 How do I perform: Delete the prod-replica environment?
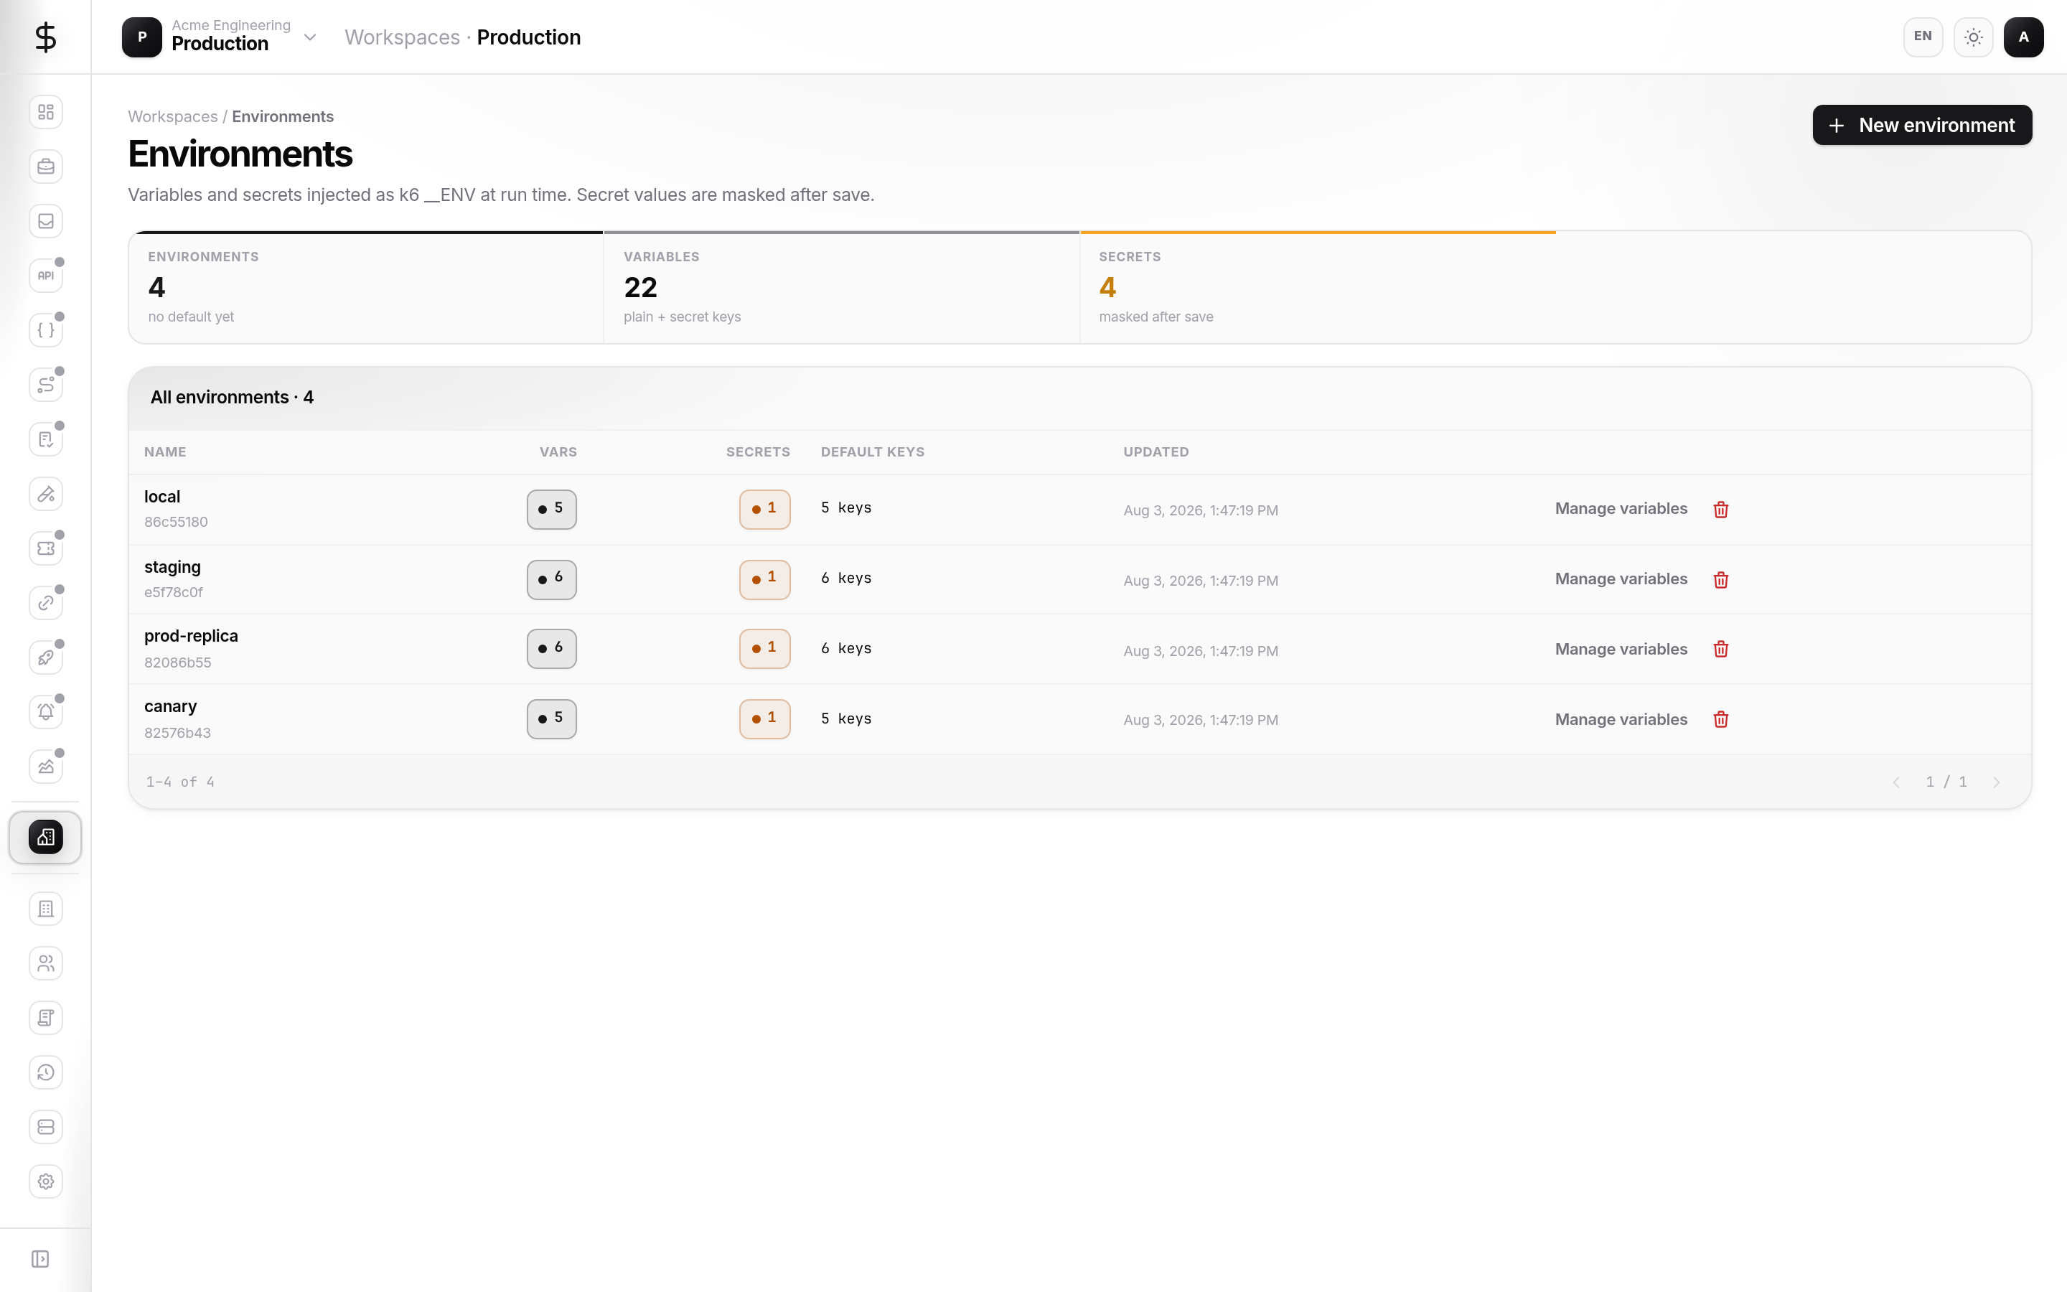click(x=1721, y=650)
